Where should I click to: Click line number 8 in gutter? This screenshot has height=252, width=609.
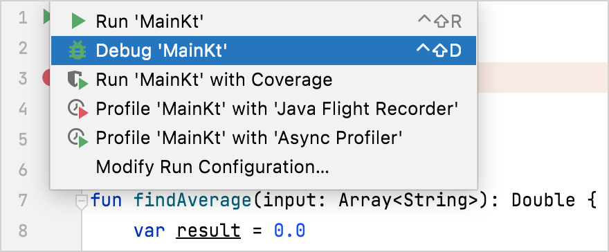[22, 231]
